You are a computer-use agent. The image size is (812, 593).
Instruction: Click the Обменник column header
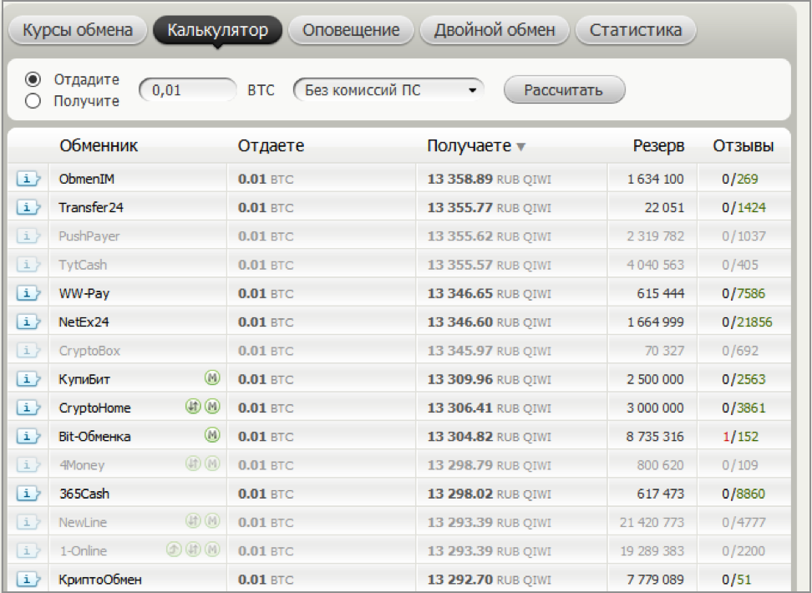(x=99, y=145)
